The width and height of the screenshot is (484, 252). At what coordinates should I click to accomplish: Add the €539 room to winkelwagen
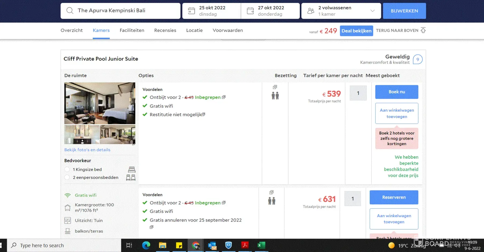click(397, 113)
